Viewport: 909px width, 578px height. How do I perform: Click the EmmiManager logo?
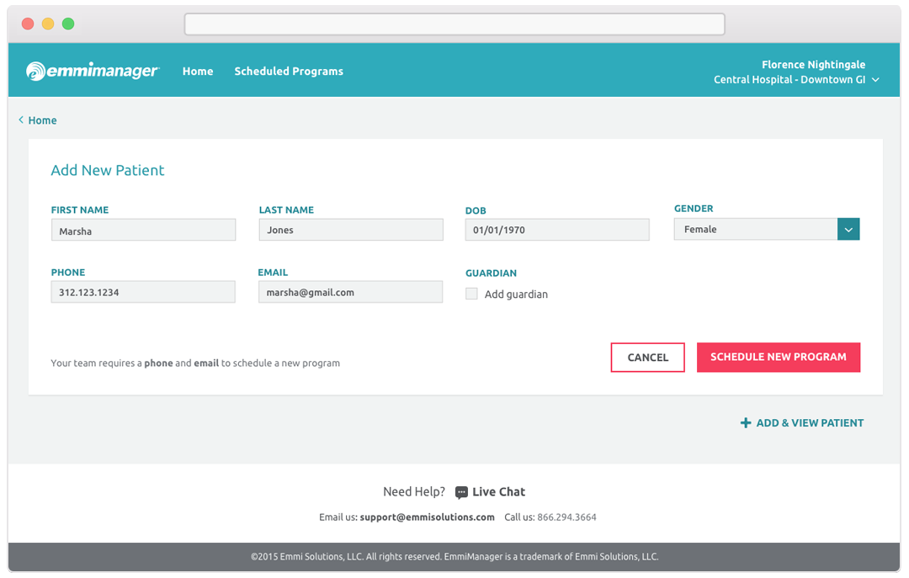click(92, 72)
